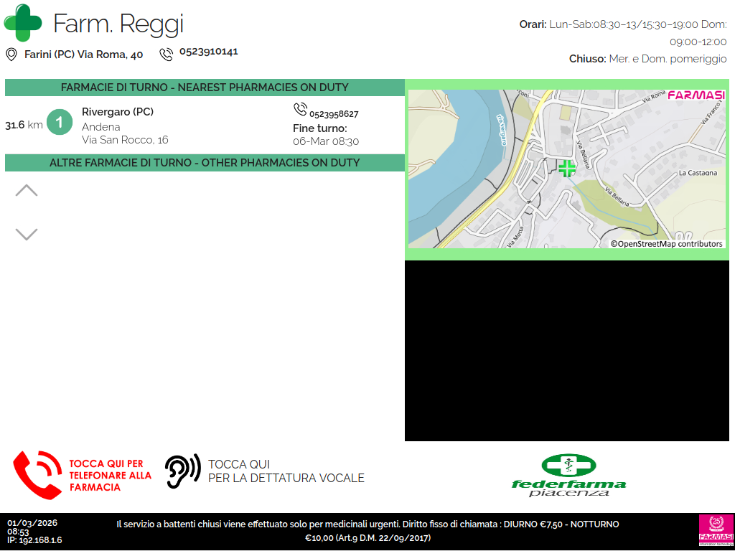Tap 'Tocca qui per la dettatura vocale'
The height and width of the screenshot is (551, 735).
[x=286, y=471]
